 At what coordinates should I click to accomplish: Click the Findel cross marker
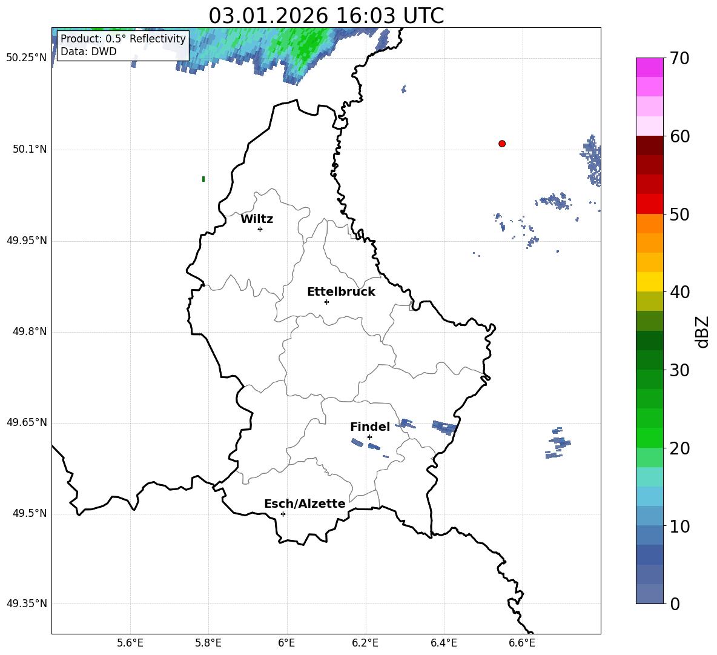[x=369, y=437]
